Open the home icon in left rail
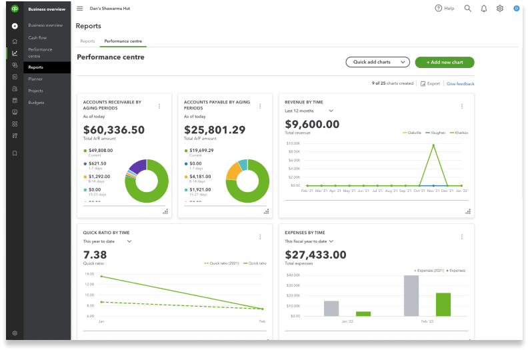 pyautogui.click(x=15, y=41)
